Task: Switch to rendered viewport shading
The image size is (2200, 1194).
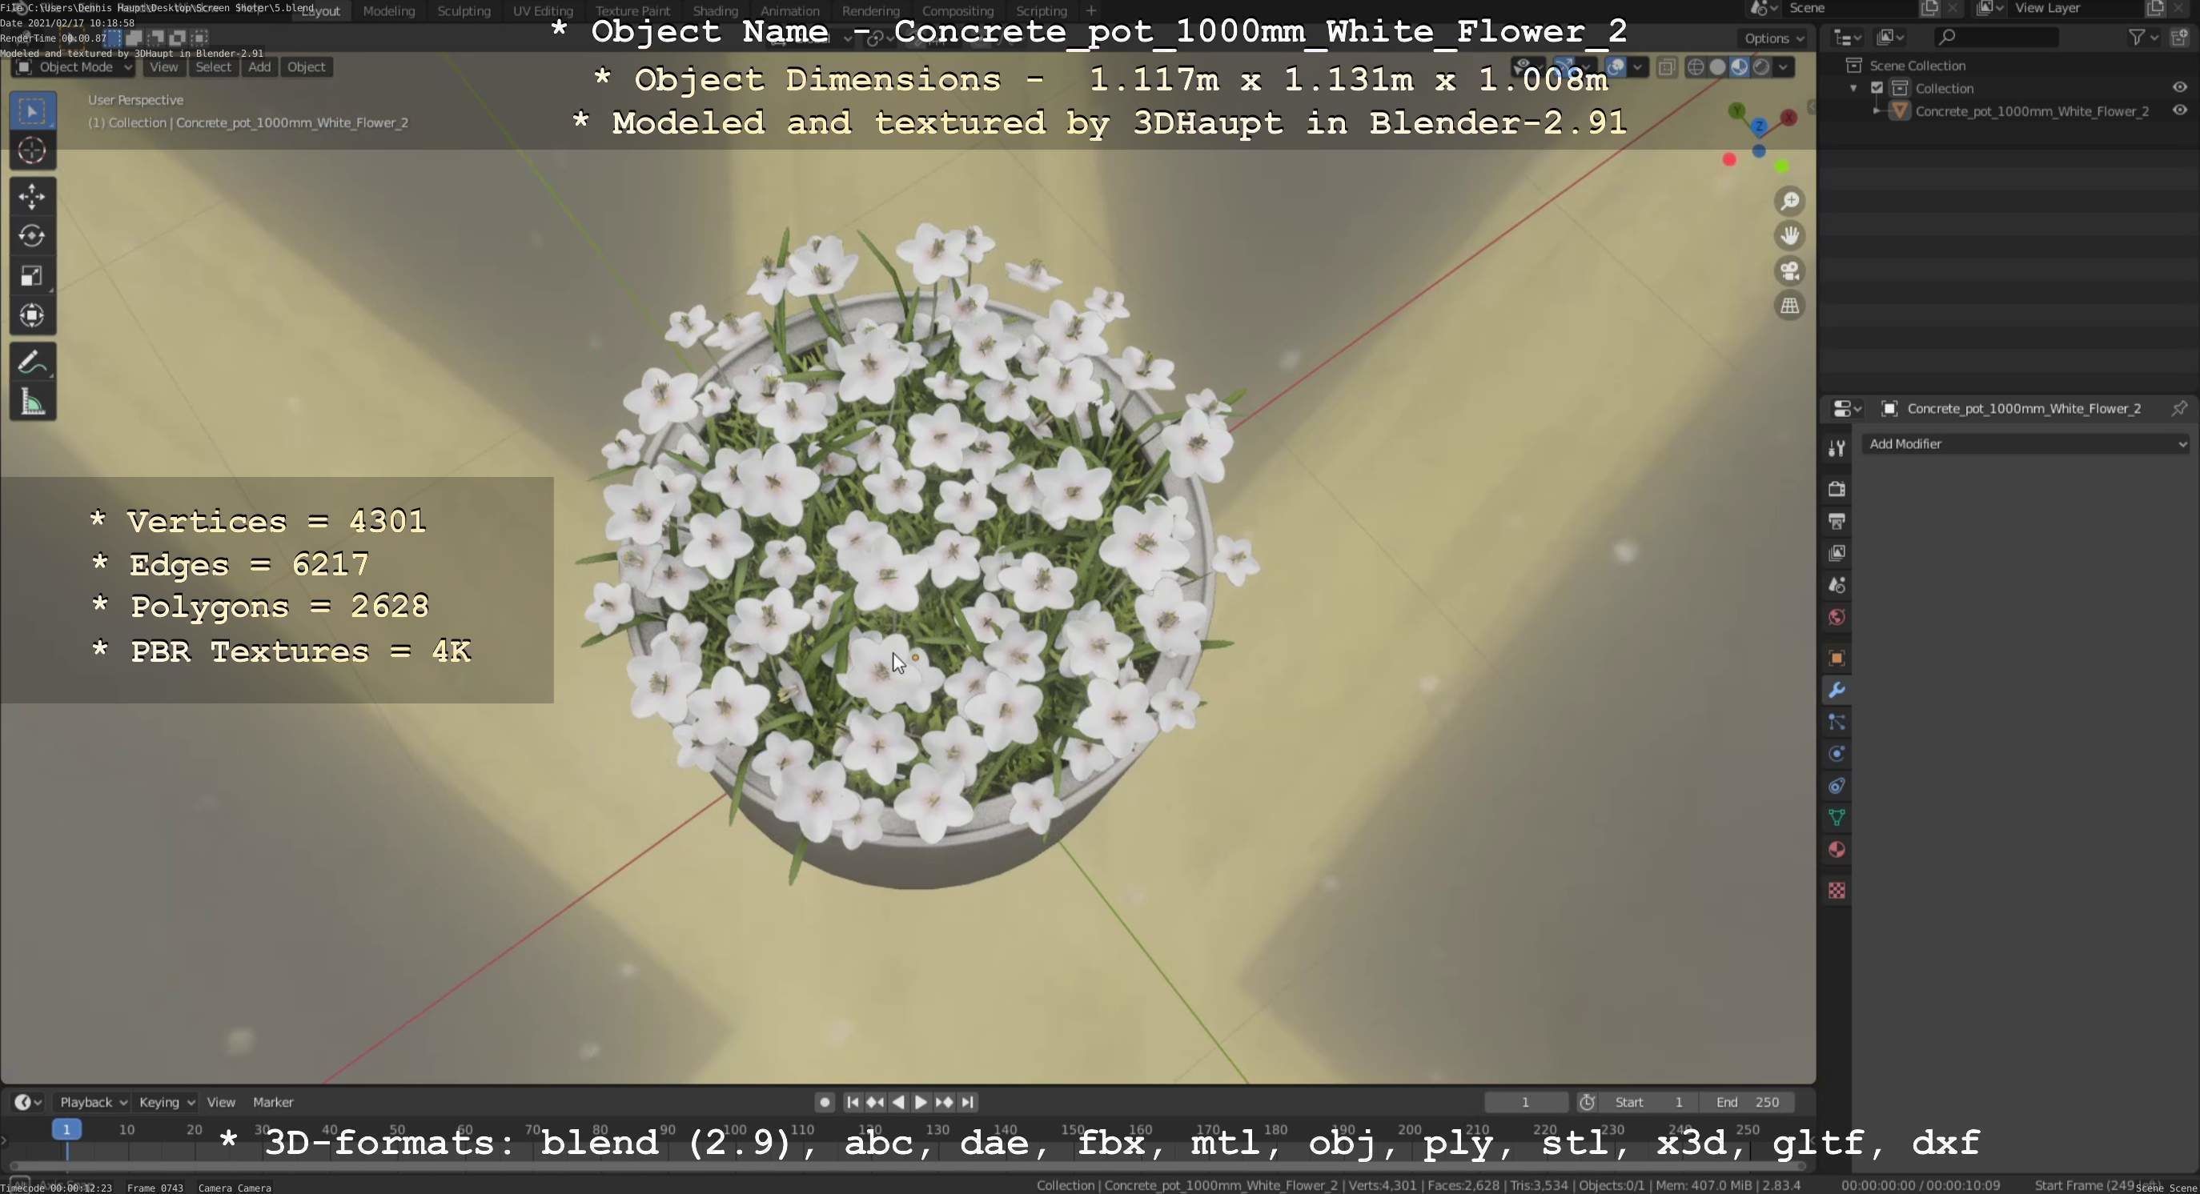Action: [x=1760, y=67]
